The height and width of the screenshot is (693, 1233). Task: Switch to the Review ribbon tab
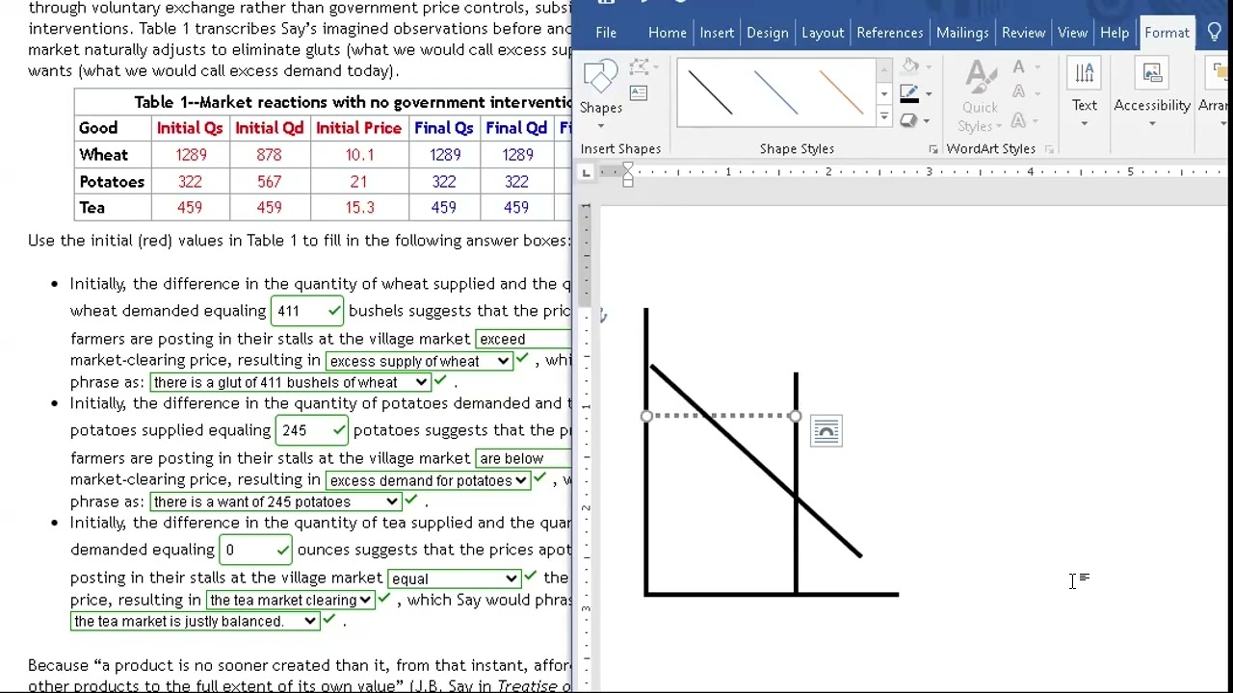coord(1023,33)
